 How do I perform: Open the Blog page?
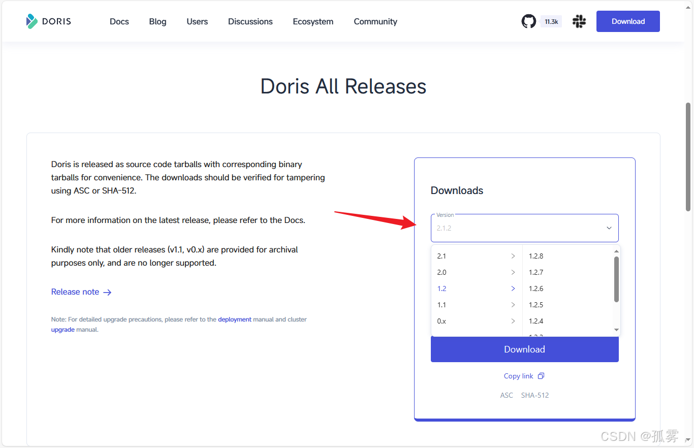157,21
